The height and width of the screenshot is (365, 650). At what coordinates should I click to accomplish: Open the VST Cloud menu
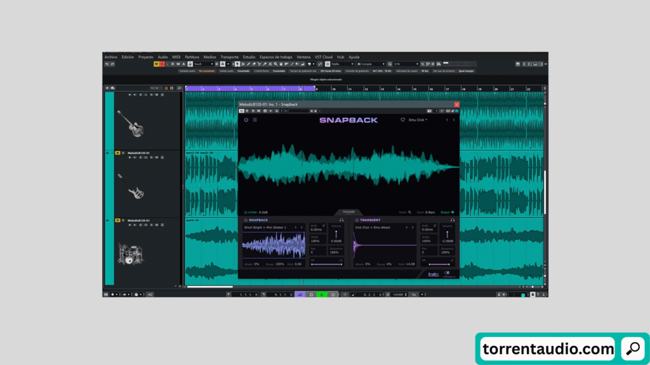(323, 57)
